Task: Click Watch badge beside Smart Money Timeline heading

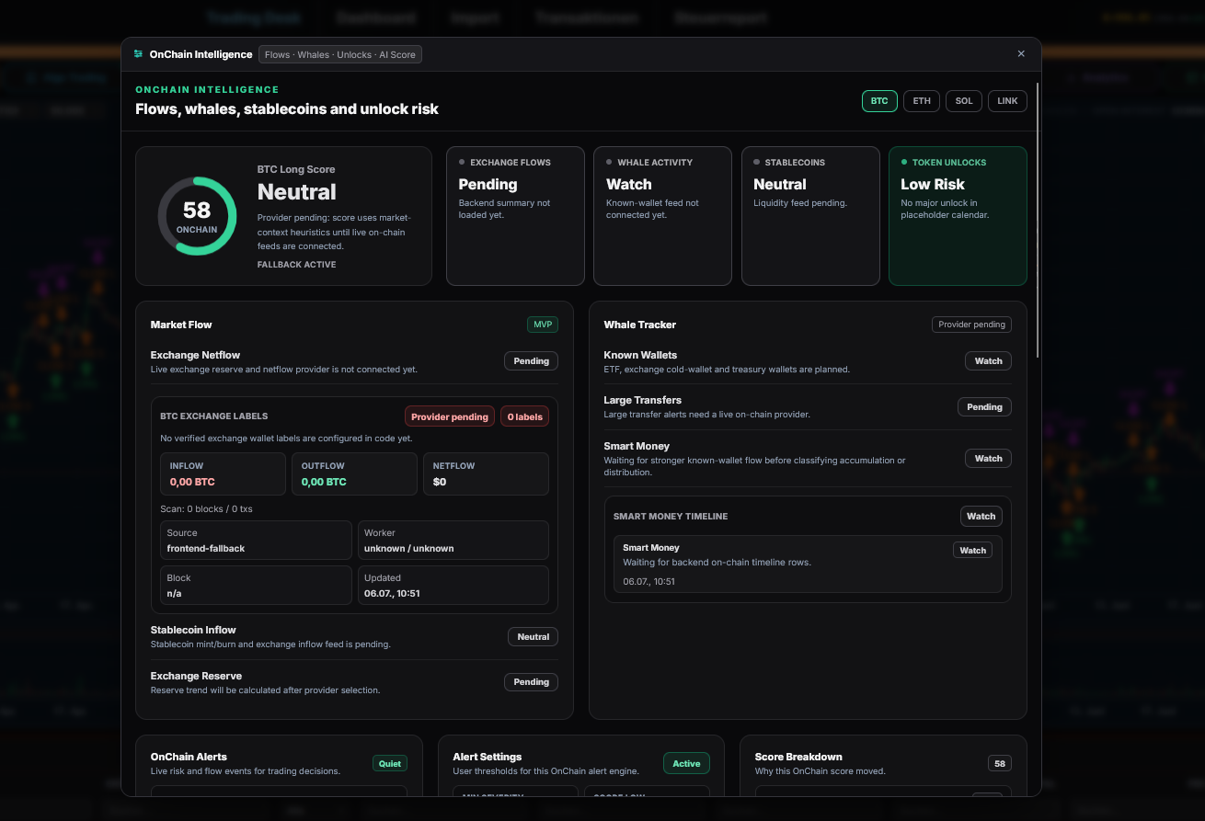Action: pyautogui.click(x=981, y=517)
